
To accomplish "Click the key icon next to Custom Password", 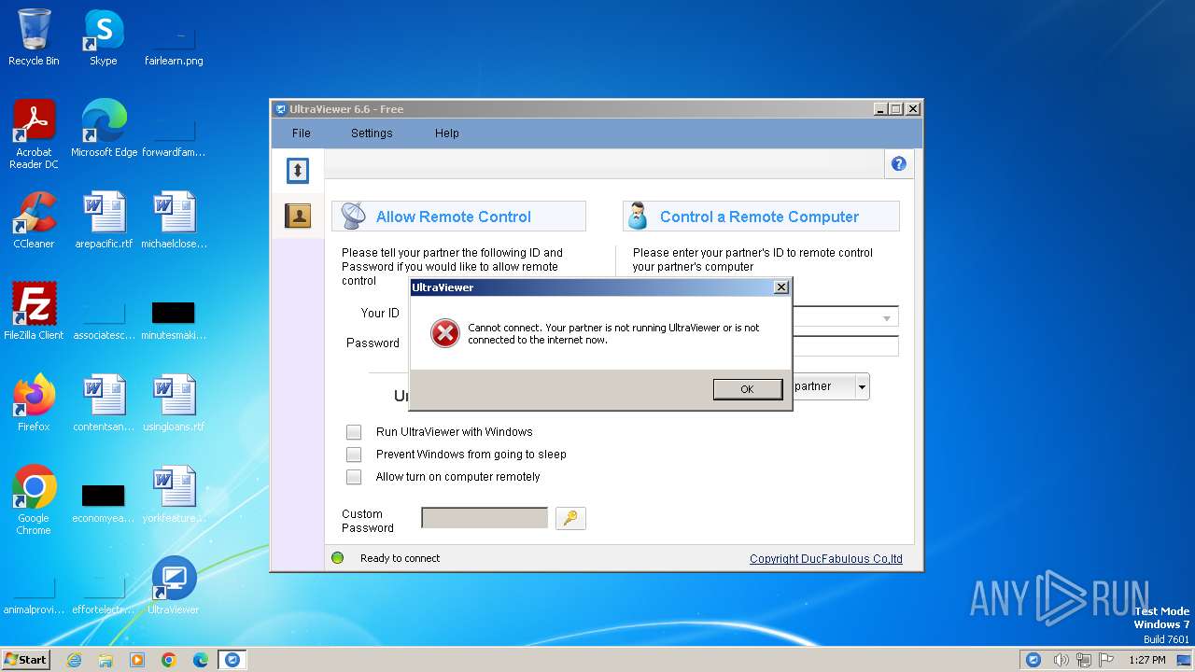I will [570, 518].
